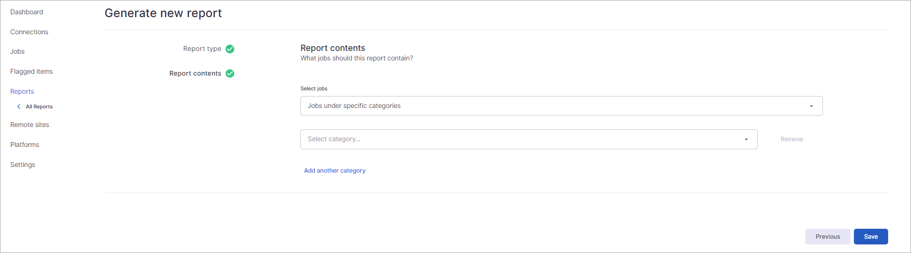This screenshot has height=253, width=911.
Task: Click the back chevron next to All Reports
Action: (x=19, y=107)
